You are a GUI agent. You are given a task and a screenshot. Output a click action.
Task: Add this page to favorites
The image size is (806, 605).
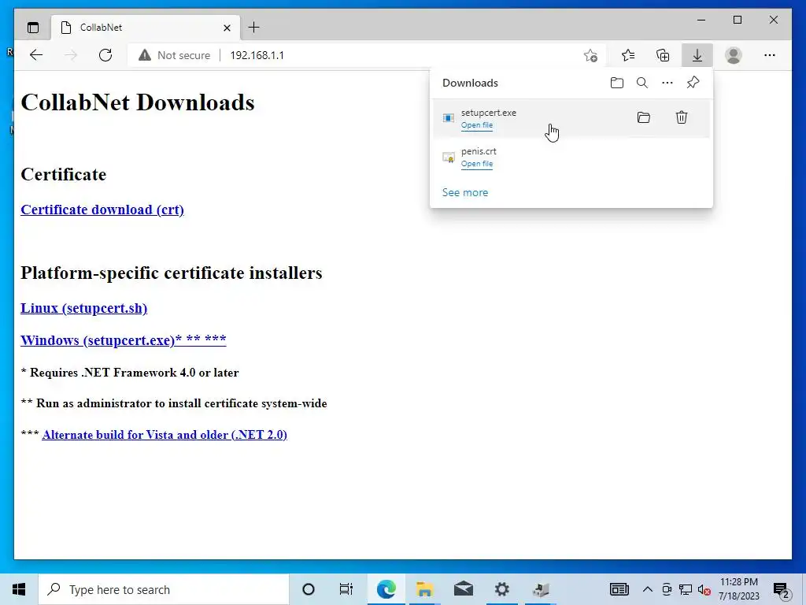(590, 55)
